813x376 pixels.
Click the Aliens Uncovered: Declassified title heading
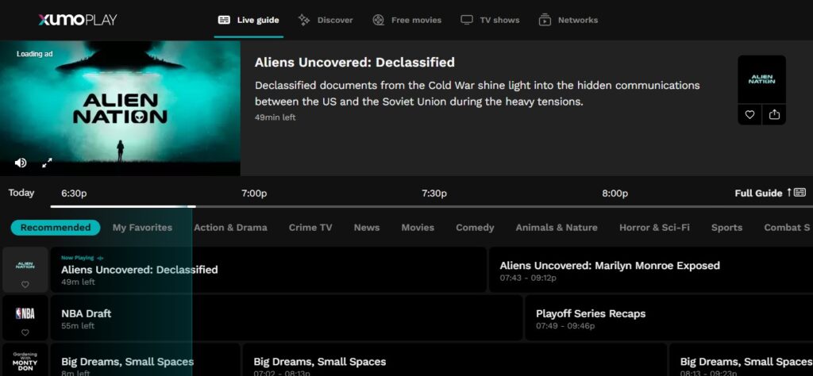tap(355, 62)
